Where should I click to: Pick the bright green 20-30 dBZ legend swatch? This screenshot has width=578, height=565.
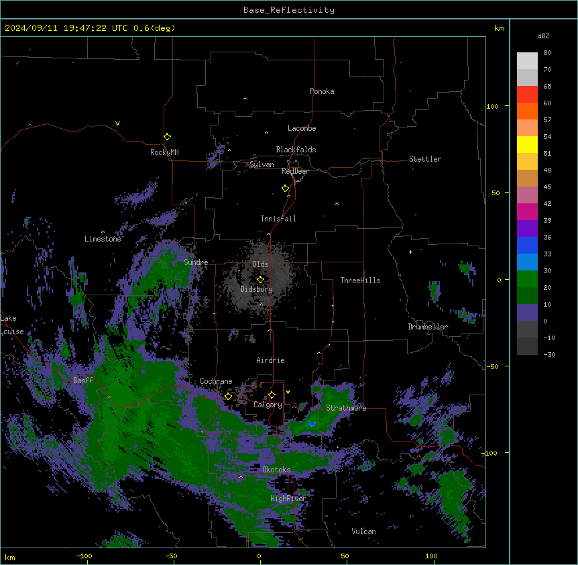pos(527,279)
